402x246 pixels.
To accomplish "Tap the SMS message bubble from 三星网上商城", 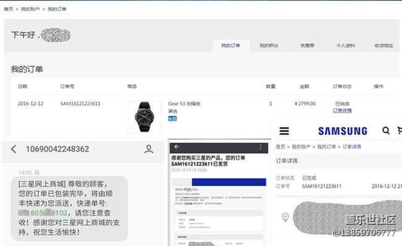I will pyautogui.click(x=69, y=208).
